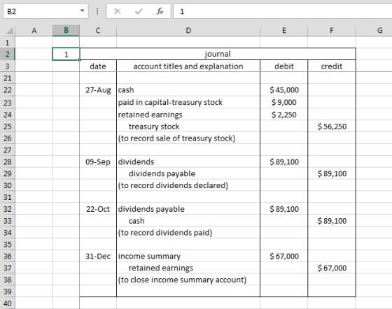
Task: Click $89,100 credit cell in row 29
Action: (x=332, y=173)
